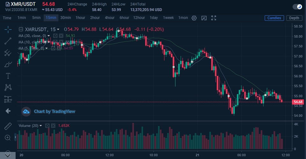Select the trend line drawing tool
306x159 pixels.
[x=8, y=41]
